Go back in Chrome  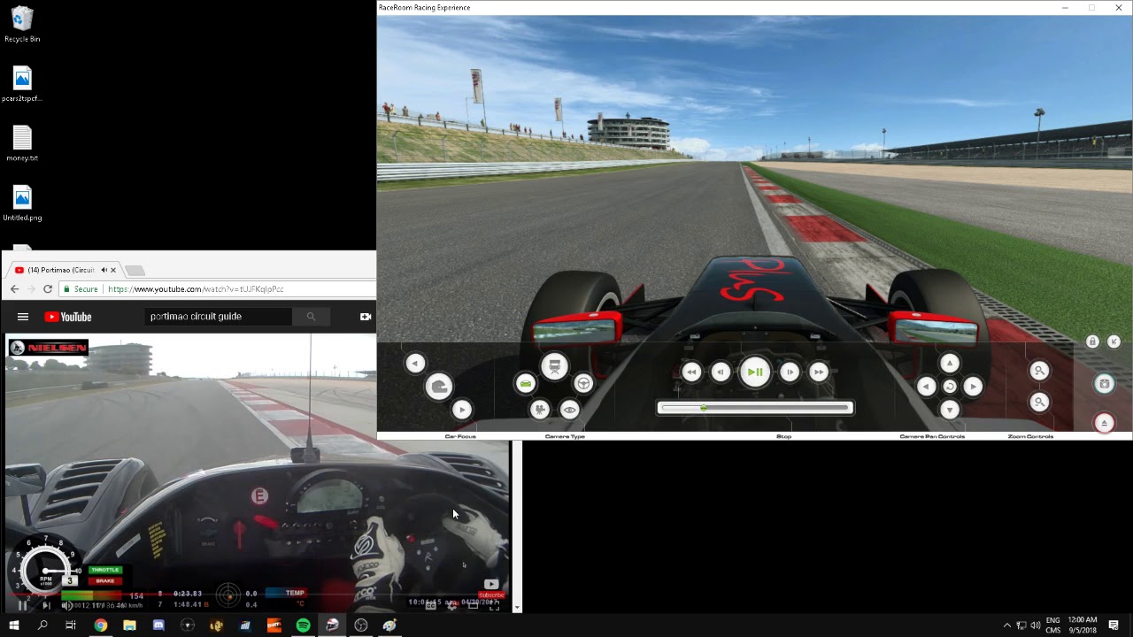14,289
